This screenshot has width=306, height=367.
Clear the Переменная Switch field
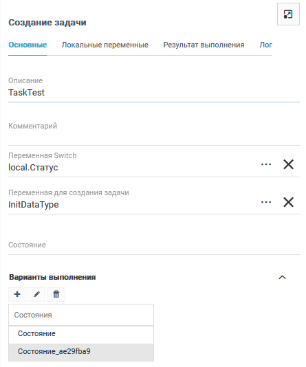(x=288, y=164)
